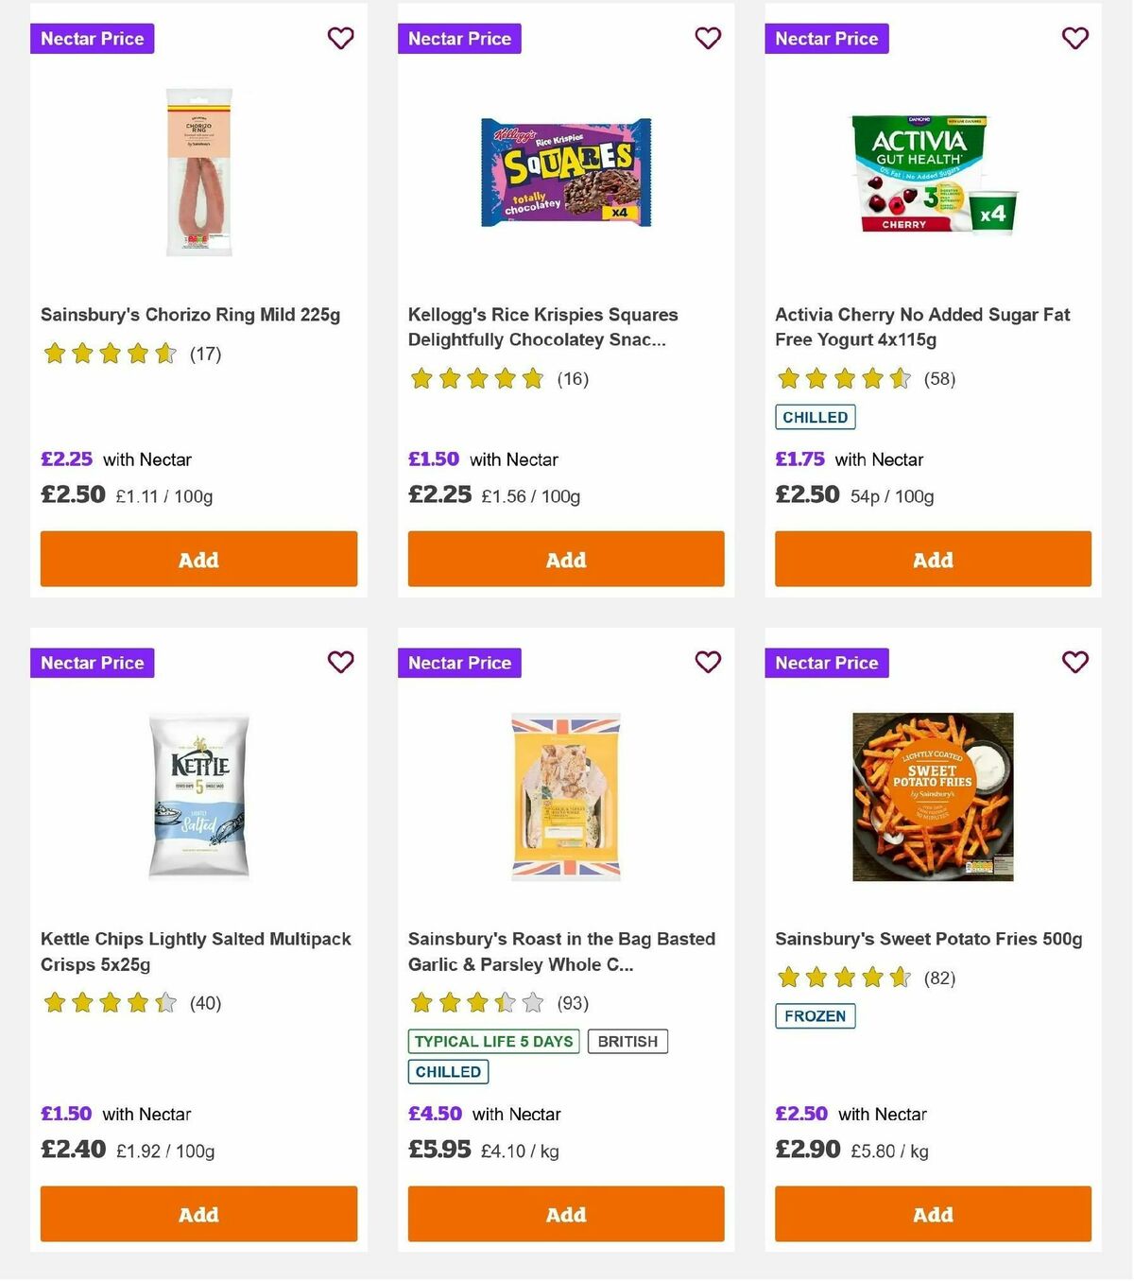This screenshot has width=1134, height=1281.
Task: Open the Kettle Chips Lightly Salted product page
Action: pyautogui.click(x=196, y=952)
